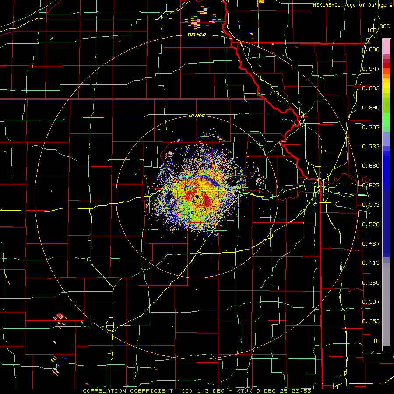Click the black radar site dot at center
Image resolution: width=394 pixels, height=394 pixels.
[x=197, y=197]
